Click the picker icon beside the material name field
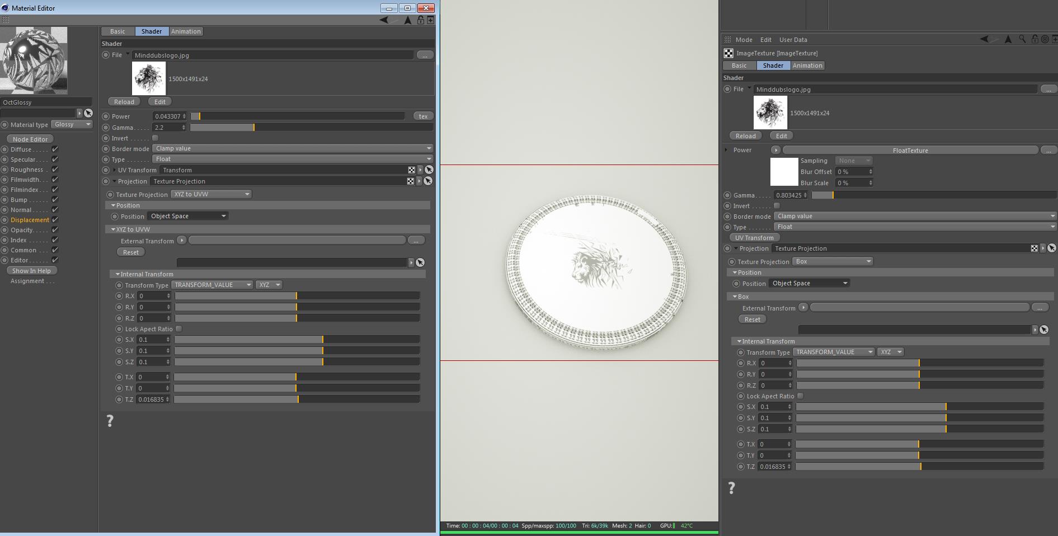1058x536 pixels. click(x=88, y=113)
